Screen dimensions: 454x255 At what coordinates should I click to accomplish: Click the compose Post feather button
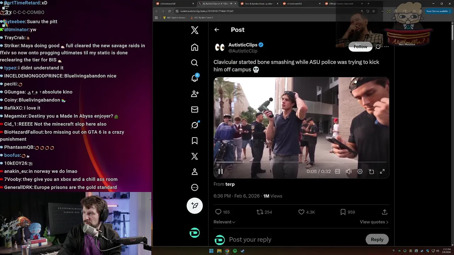click(x=195, y=205)
